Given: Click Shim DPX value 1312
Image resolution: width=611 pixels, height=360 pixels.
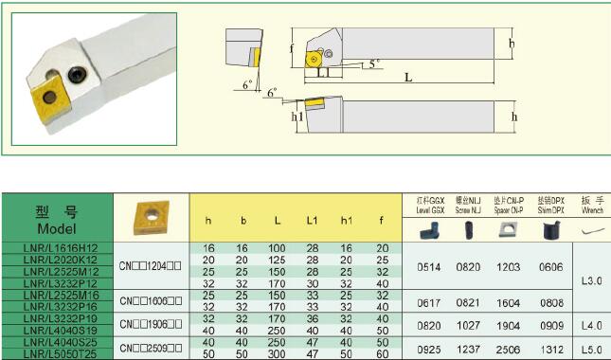Looking at the screenshot, I should (552, 350).
